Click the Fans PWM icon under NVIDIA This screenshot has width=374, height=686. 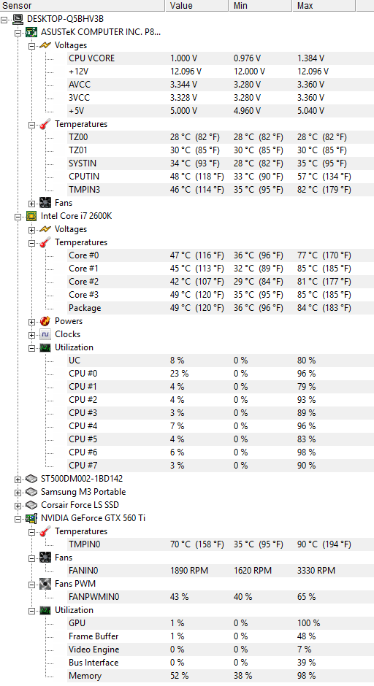pos(45,584)
